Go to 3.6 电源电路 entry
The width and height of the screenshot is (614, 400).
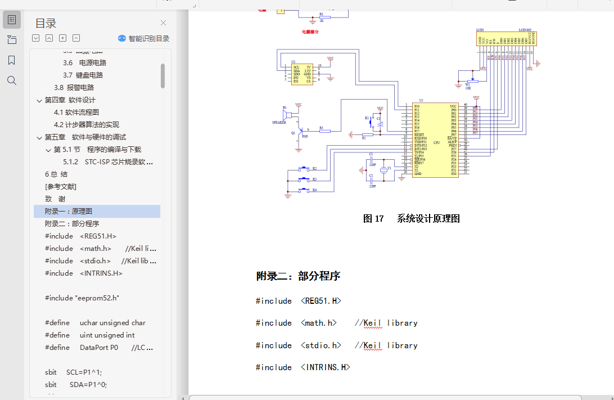coord(84,62)
